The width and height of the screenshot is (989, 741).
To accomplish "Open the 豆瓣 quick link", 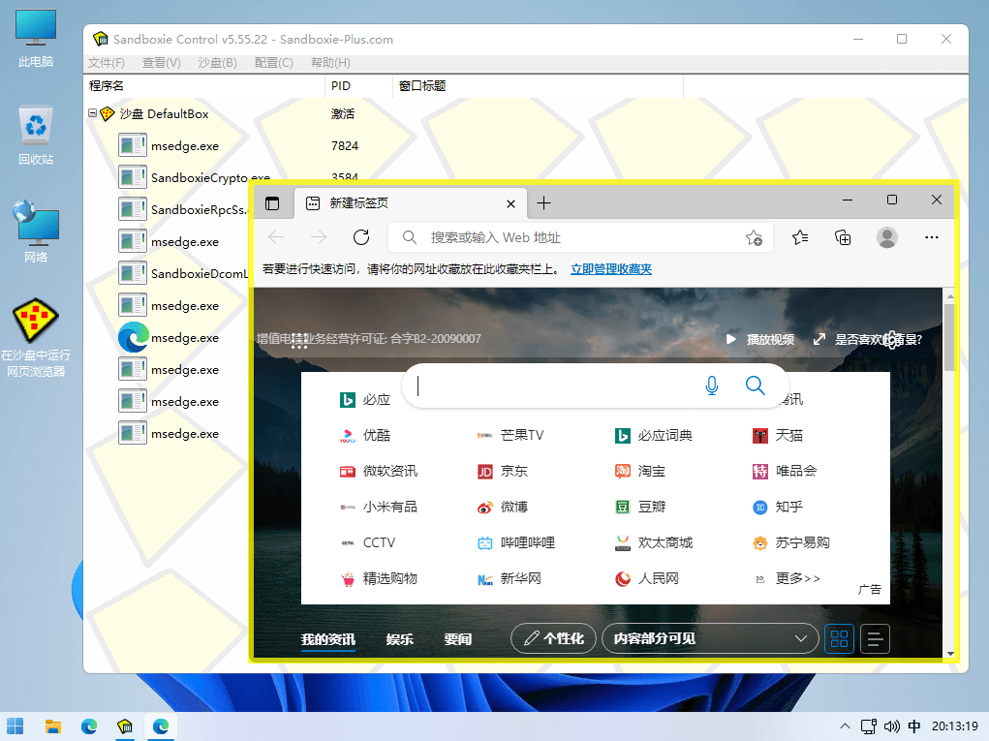I will coord(640,507).
